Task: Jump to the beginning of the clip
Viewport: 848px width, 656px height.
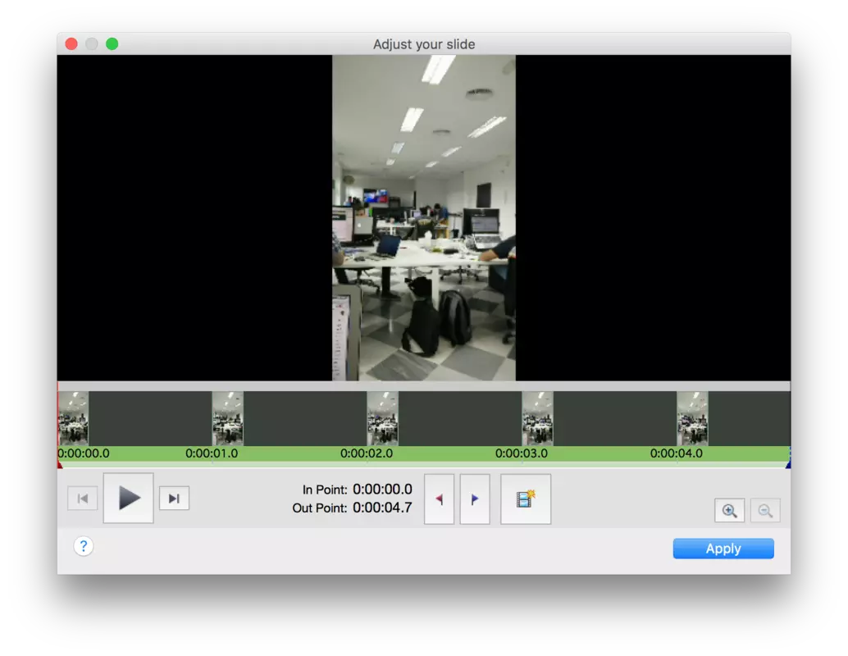Action: 82,498
